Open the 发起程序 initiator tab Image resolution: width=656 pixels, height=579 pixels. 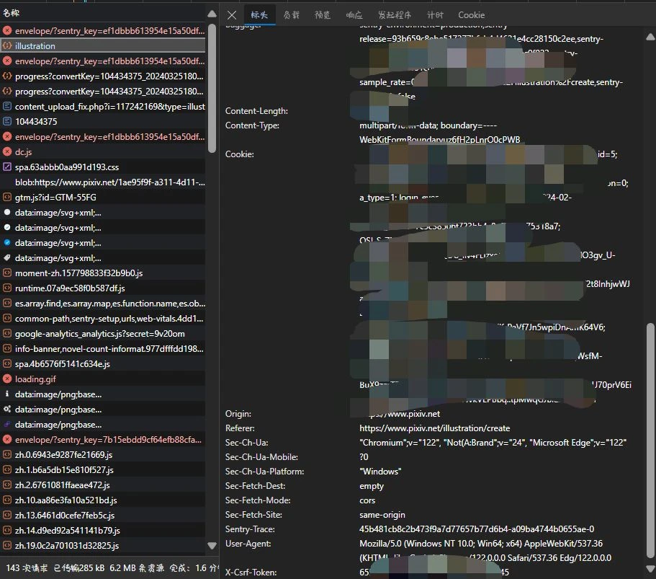coord(395,15)
